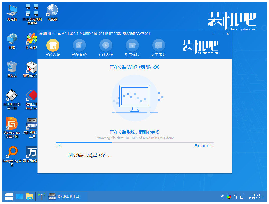Open the hamburger menu in title bar
Image resolution: width=269 pixels, height=204 pixels.
214,34
